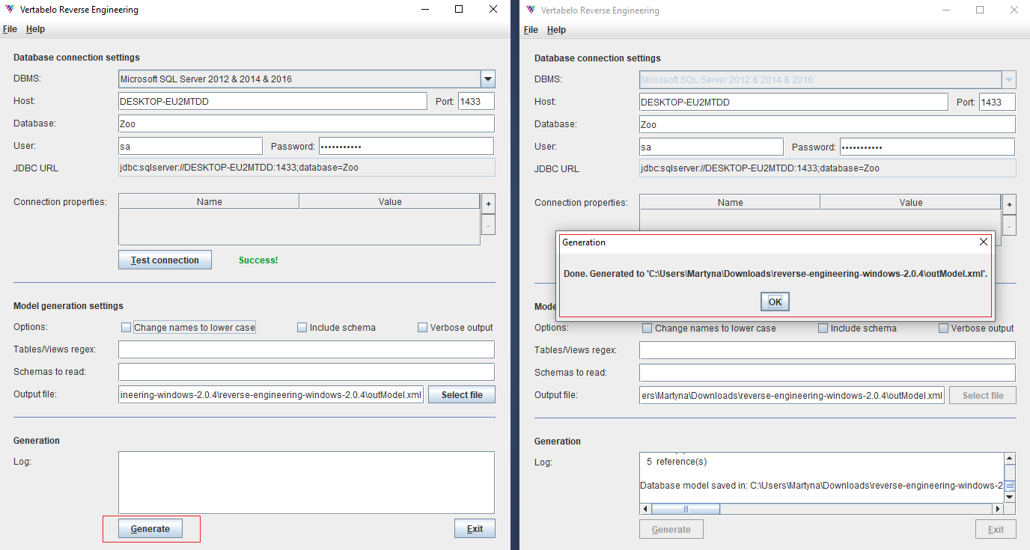Click the Value column header in left window
This screenshot has height=550, width=1030.
tap(390, 201)
